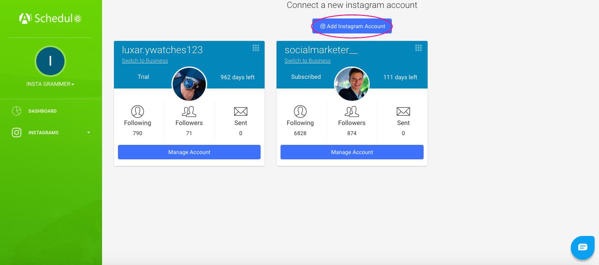Click the Following icon for socialmarketer__
Viewport: 599px width, 265px height.
(x=300, y=111)
